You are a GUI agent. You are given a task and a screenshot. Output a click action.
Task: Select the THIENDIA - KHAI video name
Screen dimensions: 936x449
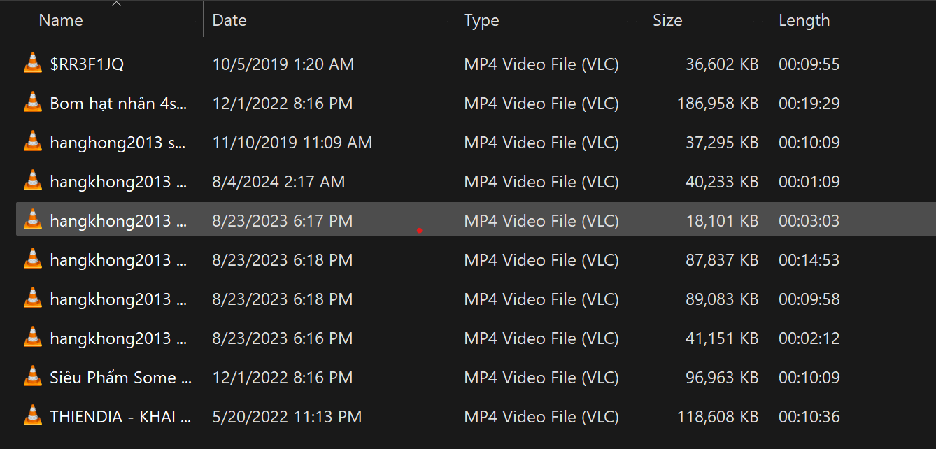[x=120, y=417]
